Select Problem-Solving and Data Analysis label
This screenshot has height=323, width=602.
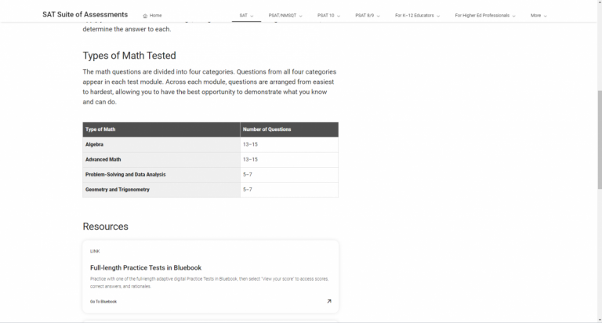coord(125,174)
